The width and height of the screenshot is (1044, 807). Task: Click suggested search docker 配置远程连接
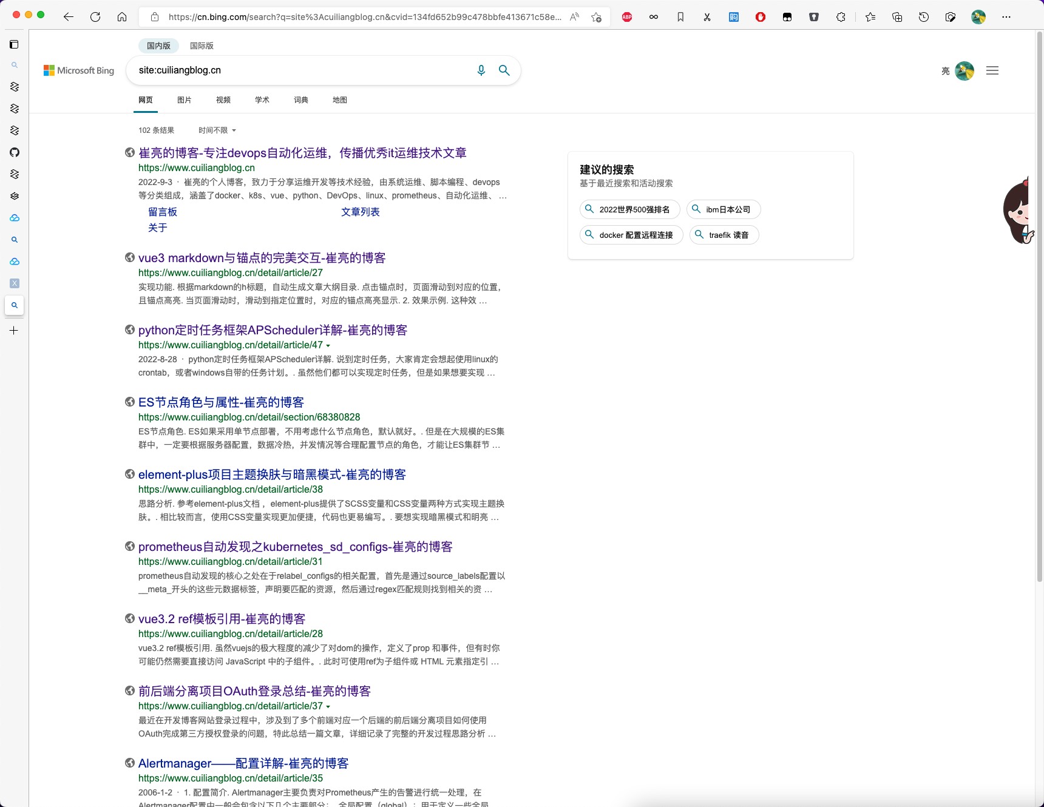click(631, 235)
